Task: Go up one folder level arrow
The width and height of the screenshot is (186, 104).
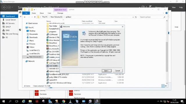Action: click(x=35, y=17)
